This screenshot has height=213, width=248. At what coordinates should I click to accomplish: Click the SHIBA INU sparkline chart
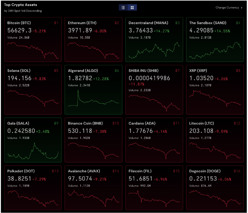pos(154,103)
